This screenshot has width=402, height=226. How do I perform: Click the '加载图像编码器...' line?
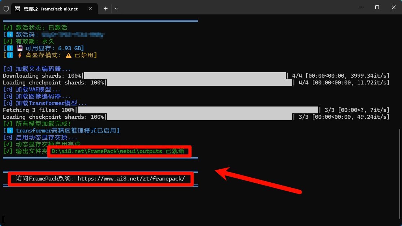click(37, 96)
